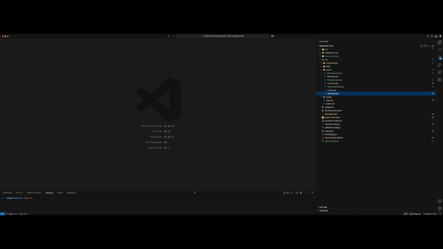Screen dimensions: 443x249
Task: Add a new terminal with plus button
Action: point(291,193)
